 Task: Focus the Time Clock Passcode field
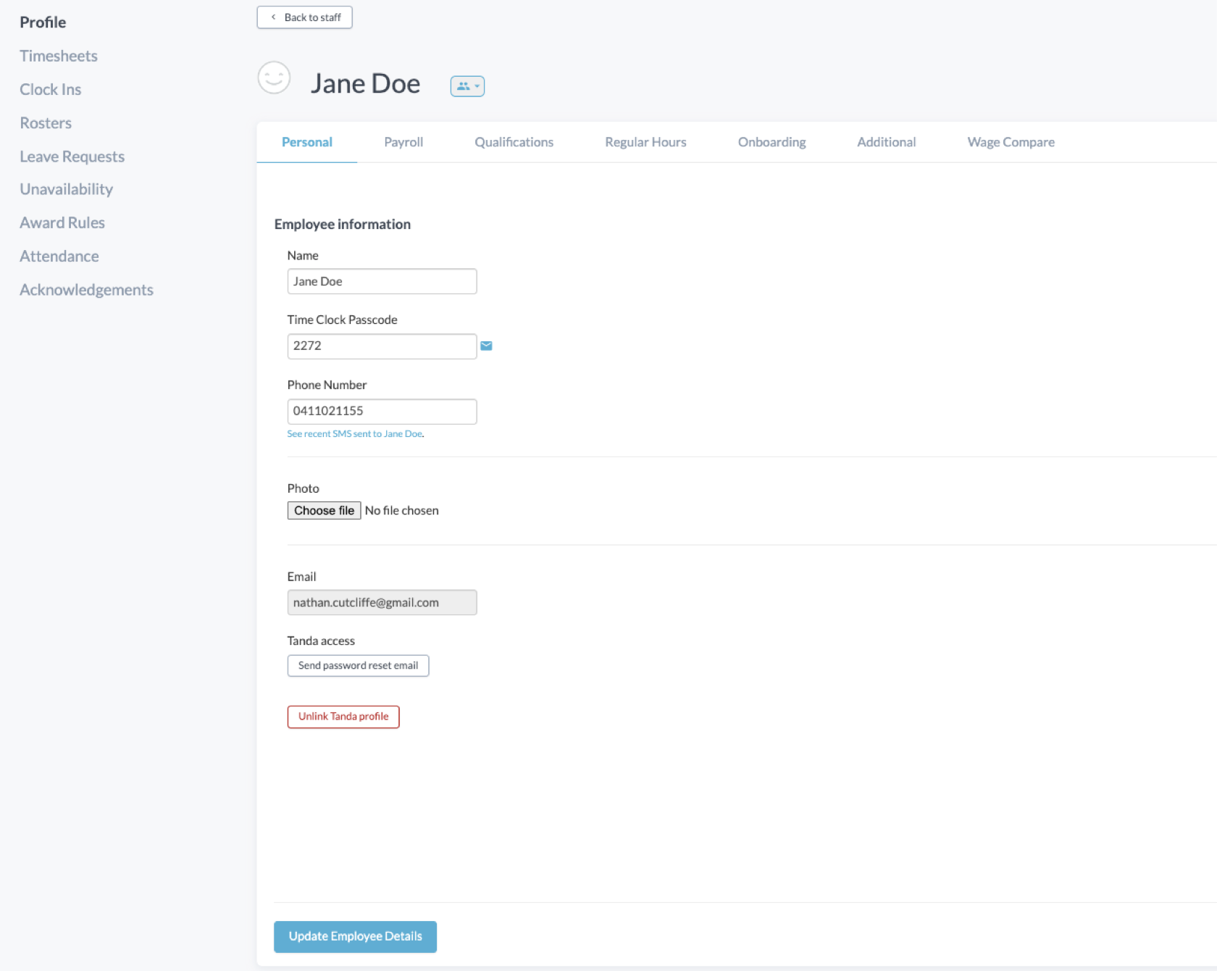click(382, 346)
